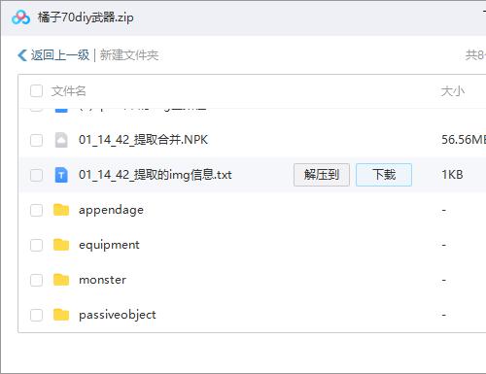The height and width of the screenshot is (374, 486).
Task: Go back with 返回上一级 link
Action: [60, 55]
